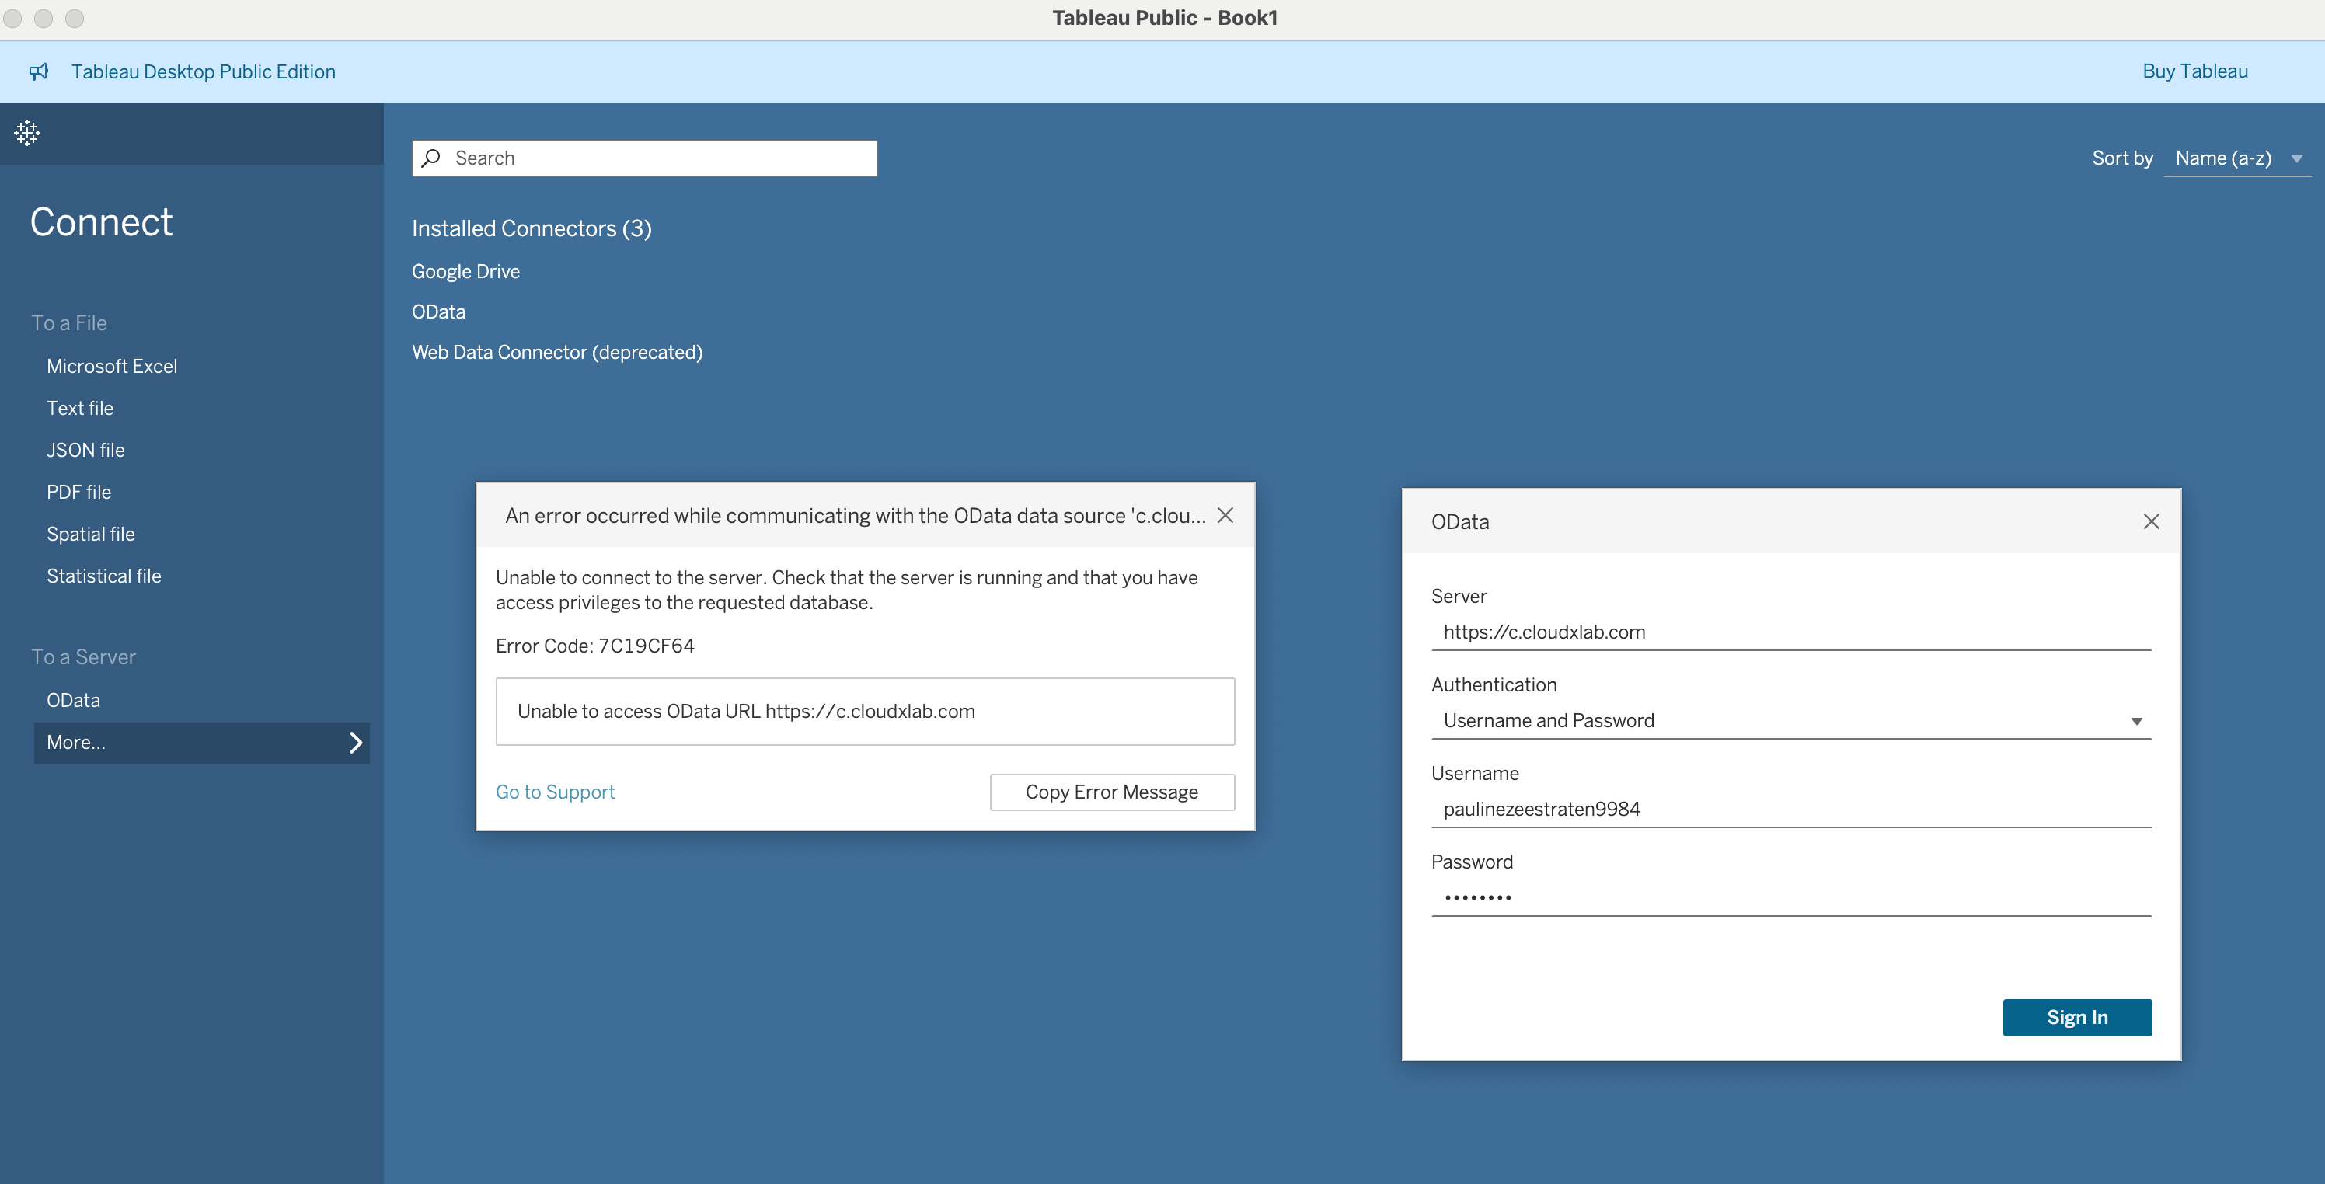The height and width of the screenshot is (1184, 2325).
Task: Open the Authentication method dropdown
Action: 1790,720
